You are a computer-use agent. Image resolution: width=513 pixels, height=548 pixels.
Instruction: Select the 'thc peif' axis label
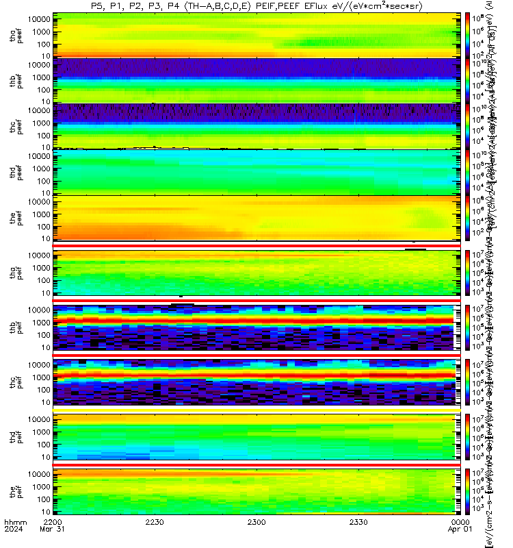click(x=16, y=382)
